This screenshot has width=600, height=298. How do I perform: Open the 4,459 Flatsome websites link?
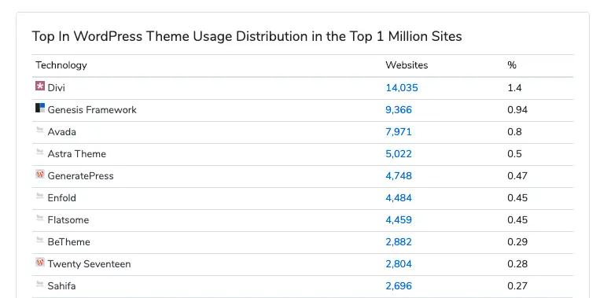point(399,220)
